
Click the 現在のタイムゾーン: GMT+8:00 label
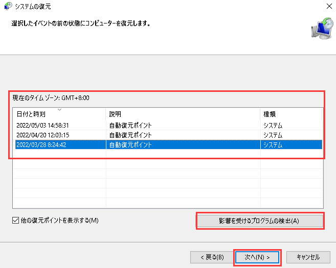coord(51,98)
